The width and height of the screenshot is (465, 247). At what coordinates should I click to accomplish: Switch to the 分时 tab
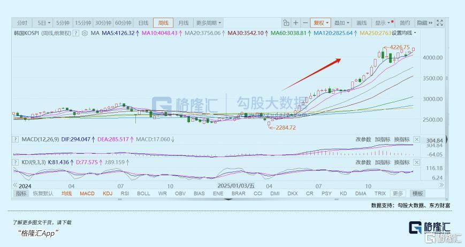pyautogui.click(x=22, y=23)
